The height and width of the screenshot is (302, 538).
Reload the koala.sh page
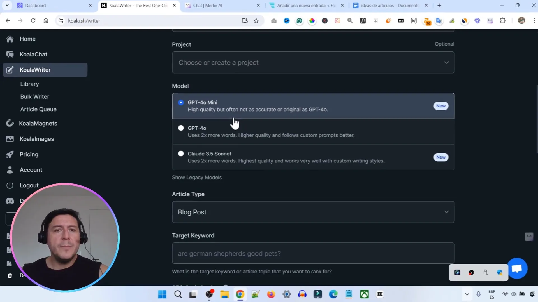33,21
